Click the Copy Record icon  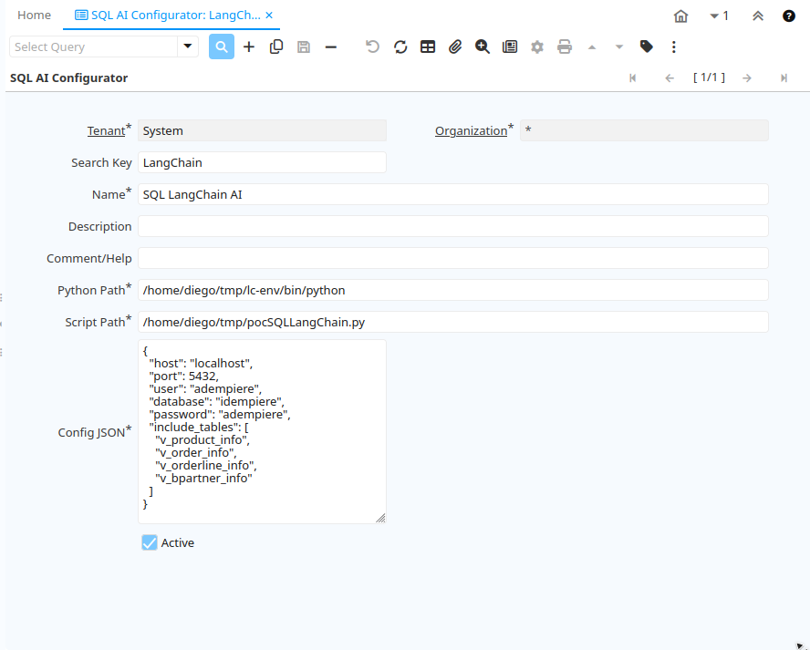pyautogui.click(x=276, y=46)
